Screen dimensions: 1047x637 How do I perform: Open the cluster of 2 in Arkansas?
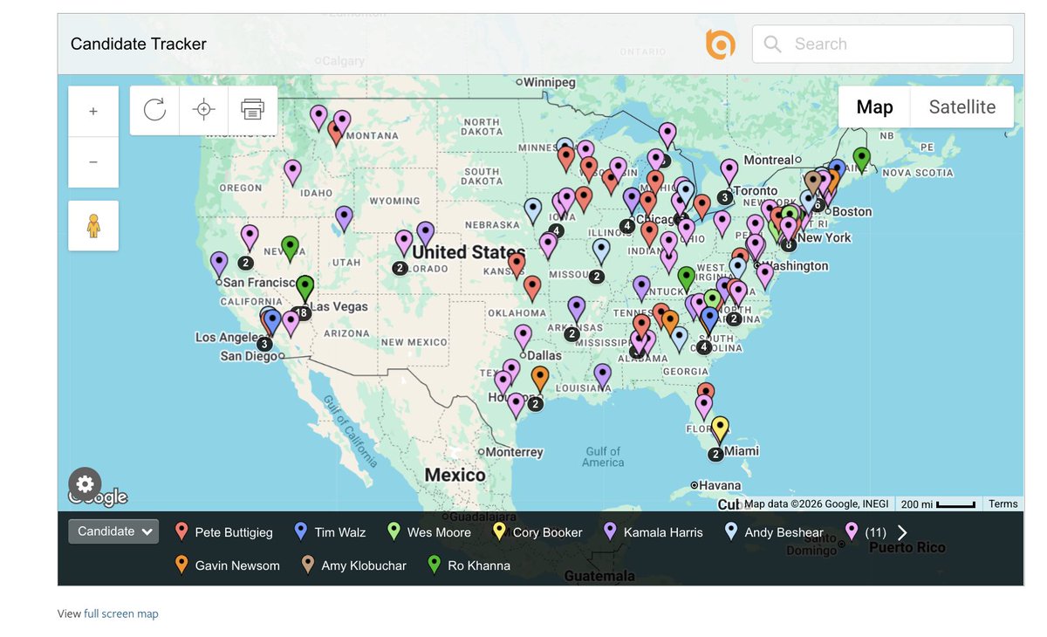[x=571, y=334]
